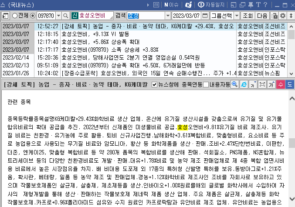Click the stock search magnifier icon
Image resolution: width=295 pixels, height=207 pixels.
pyautogui.click(x=66, y=16)
